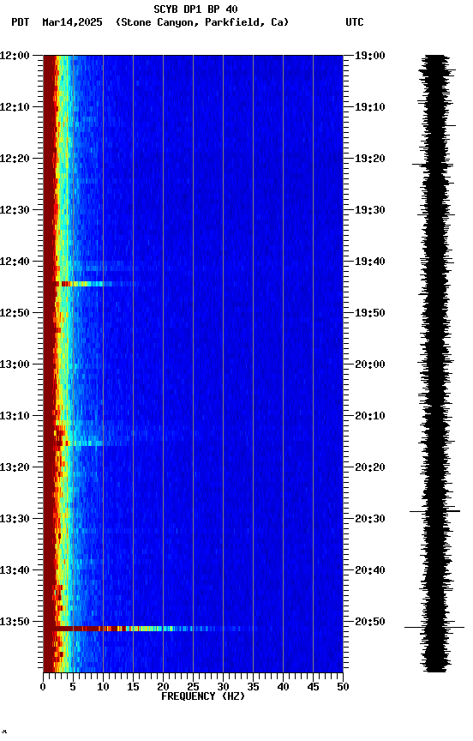Click the 19:30 UTC time label

tap(370, 210)
